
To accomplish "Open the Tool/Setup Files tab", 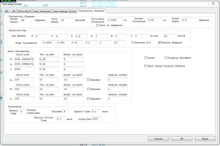I will point(65,11).
